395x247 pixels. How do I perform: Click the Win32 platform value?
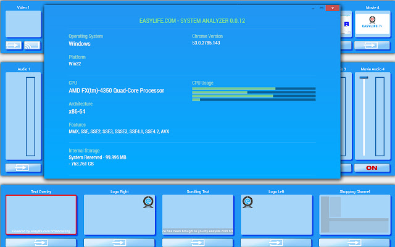point(75,64)
